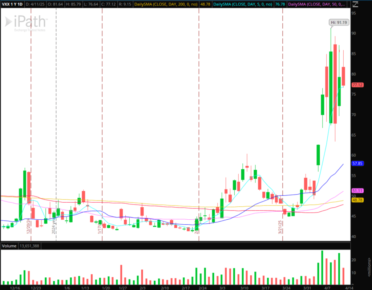Click the <millions> volume axis label

(369, 267)
